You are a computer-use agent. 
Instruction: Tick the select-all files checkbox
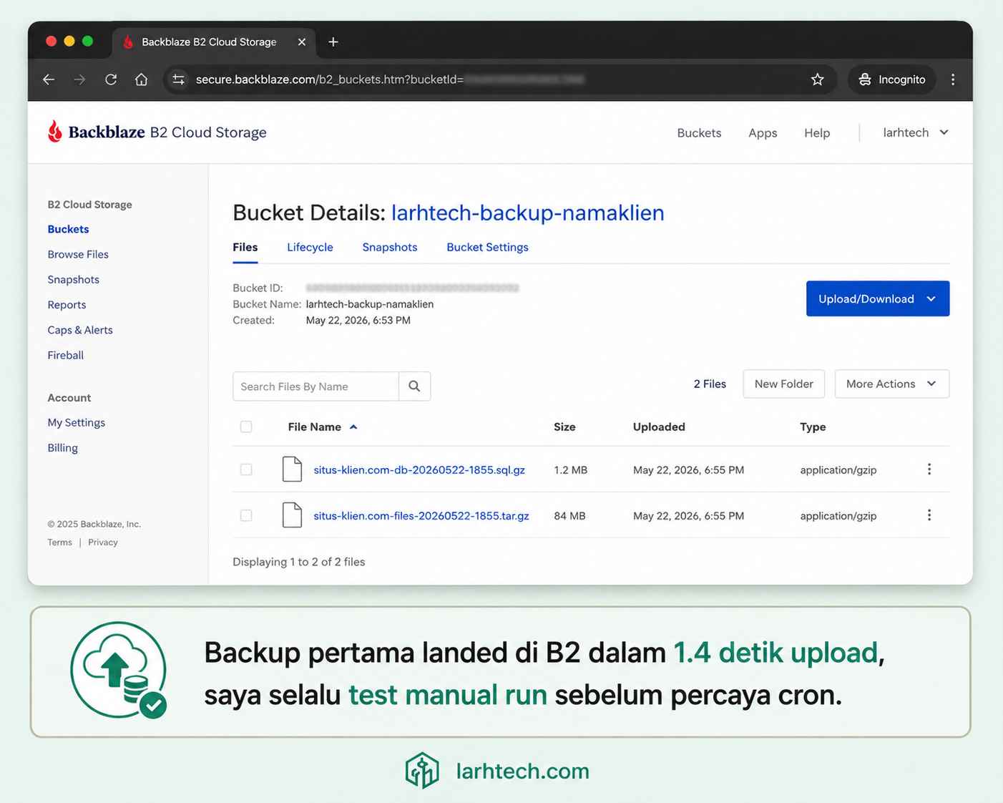[246, 427]
